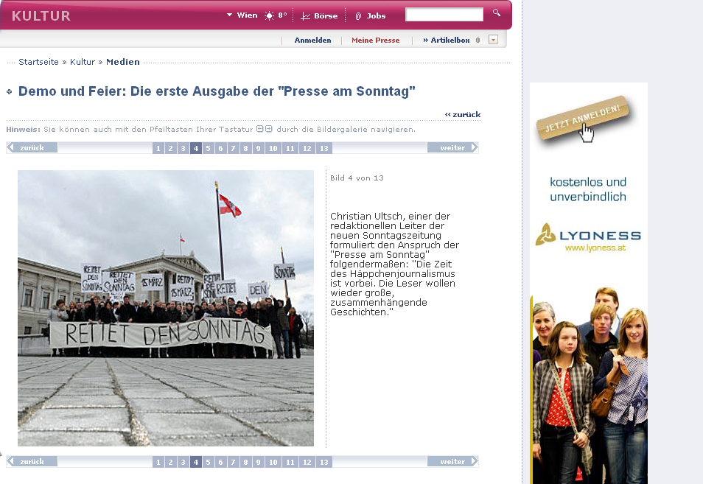Click the "Bild 4 von 13" counter text
Image resolution: width=703 pixels, height=484 pixels.
pos(357,178)
